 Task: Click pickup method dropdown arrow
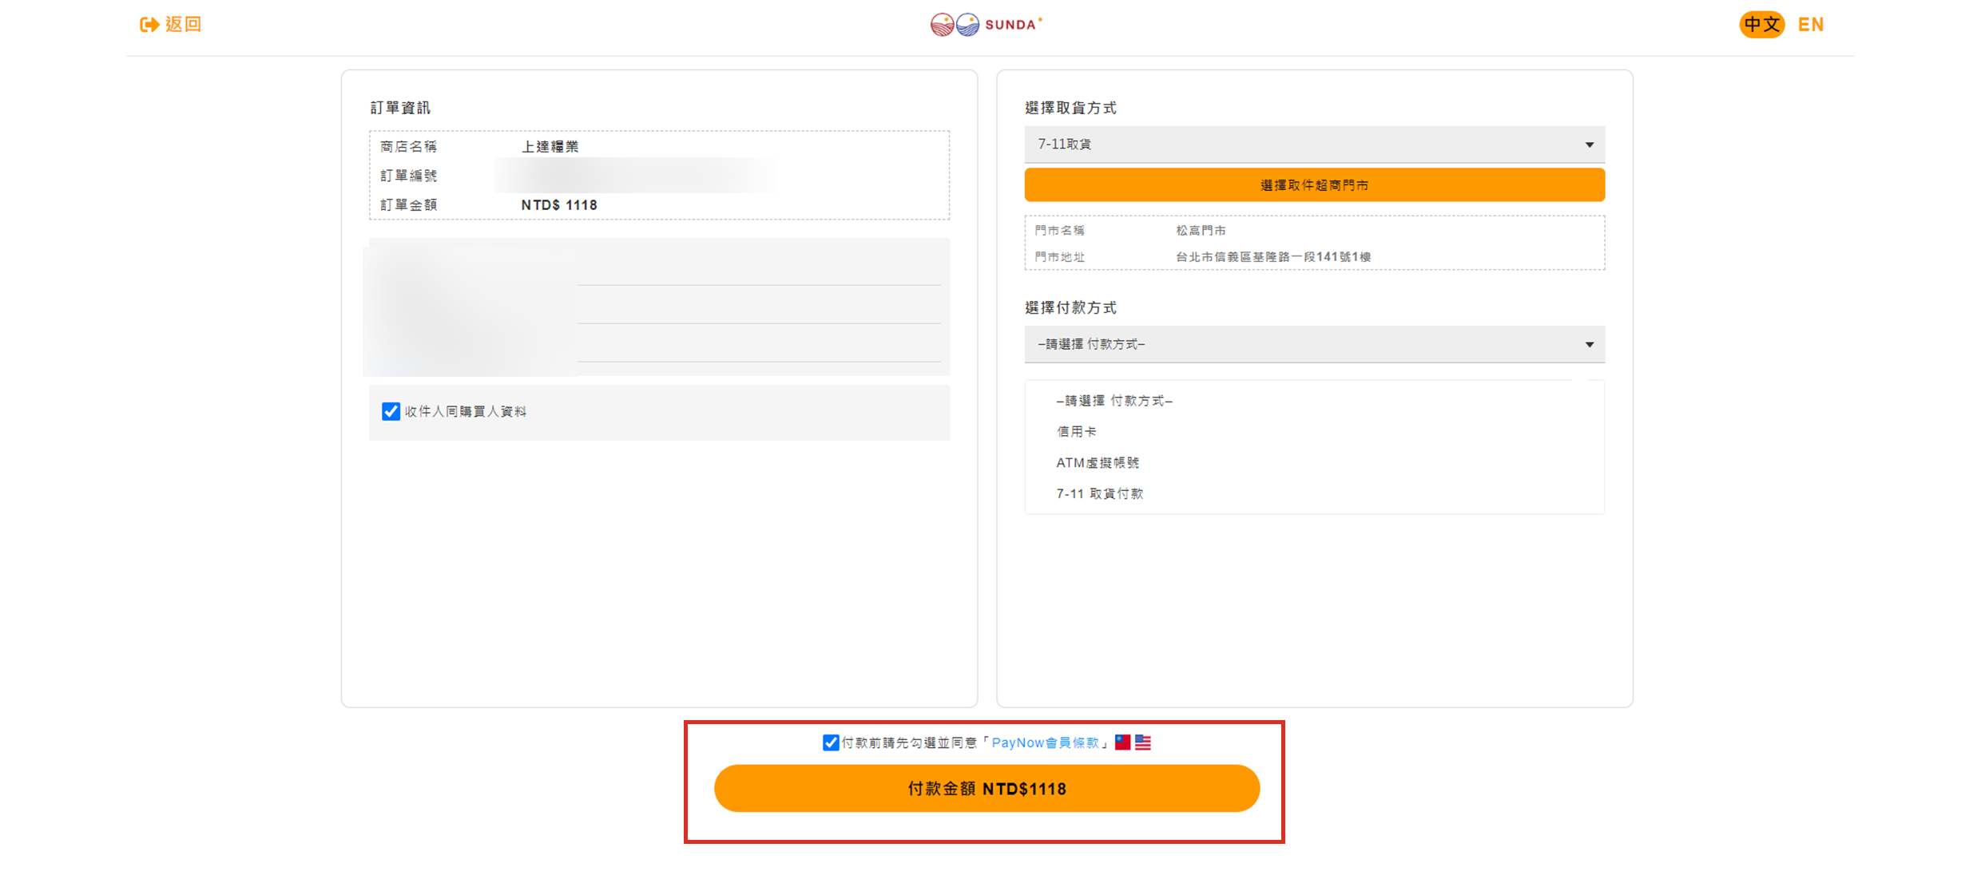(x=1589, y=145)
